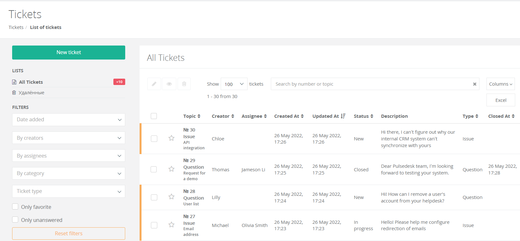
Task: Sort tickets by Created At column
Action: coord(289,116)
